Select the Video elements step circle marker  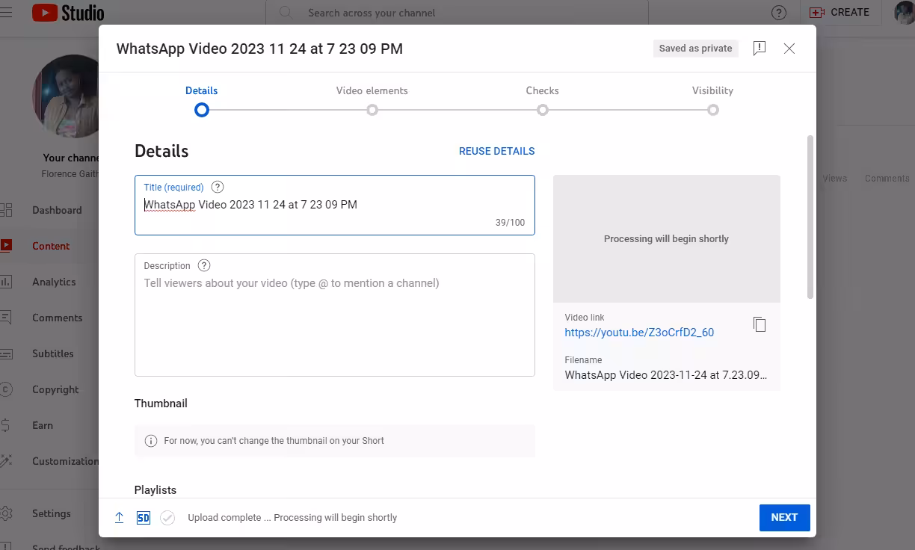click(372, 110)
